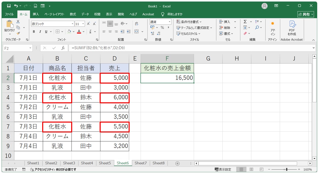Expand 条件付き書式 conditional formatting menu

189,22
